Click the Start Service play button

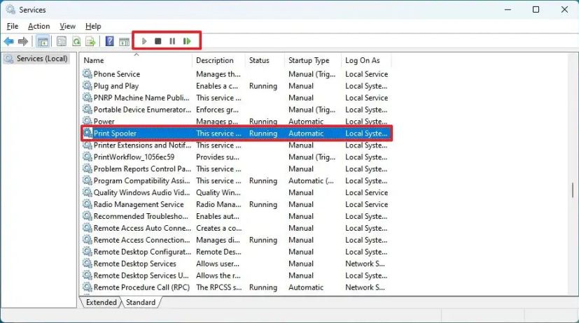[x=144, y=41]
